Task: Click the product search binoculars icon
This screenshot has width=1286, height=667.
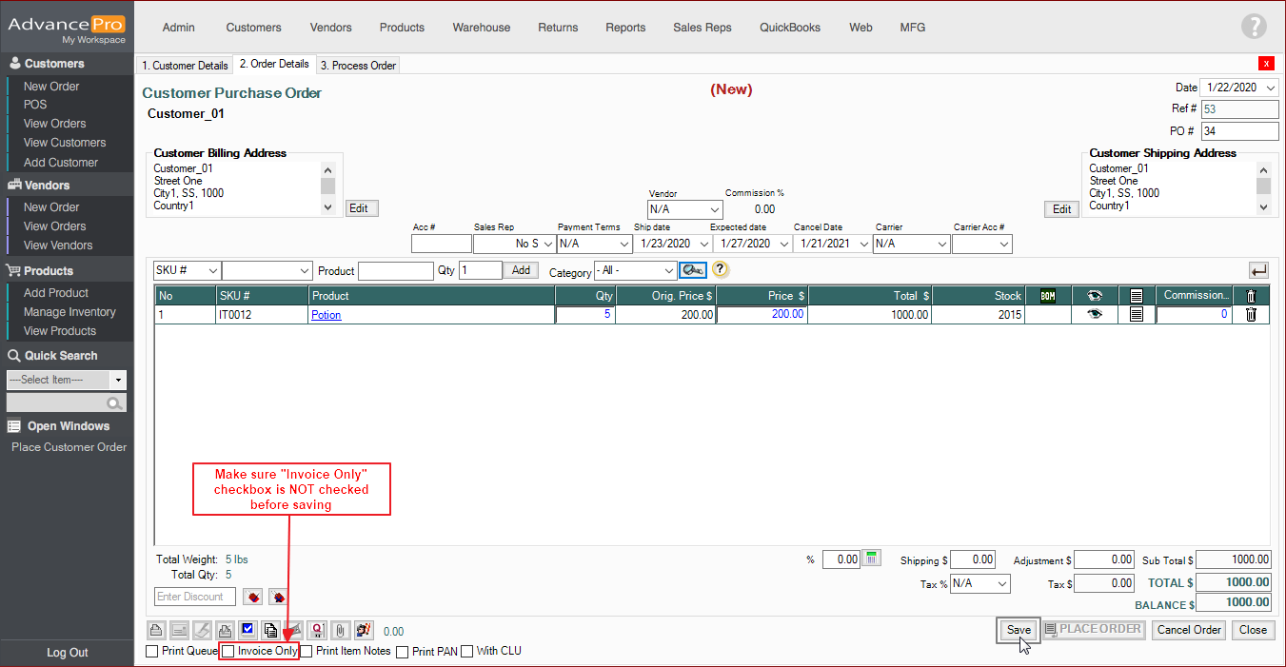Action: coord(692,270)
